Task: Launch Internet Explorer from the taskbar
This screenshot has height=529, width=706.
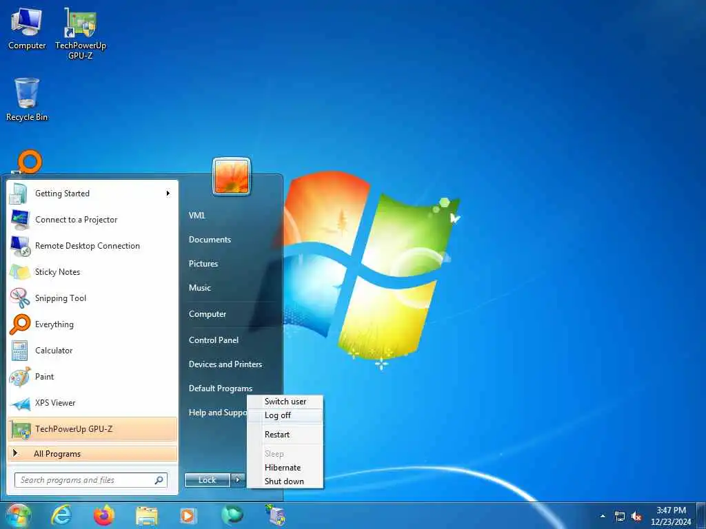Action: (61, 515)
